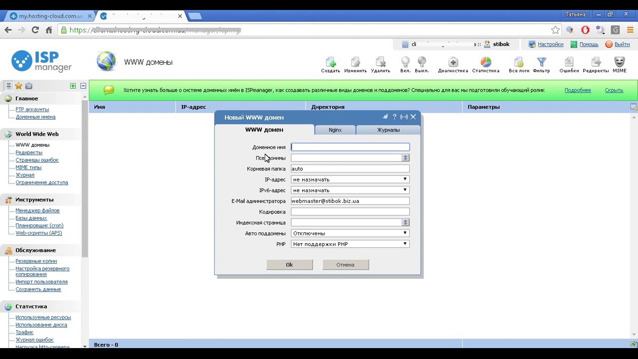The height and width of the screenshot is (359, 638).
Task: Click the Выйти logout link
Action: tap(622, 44)
